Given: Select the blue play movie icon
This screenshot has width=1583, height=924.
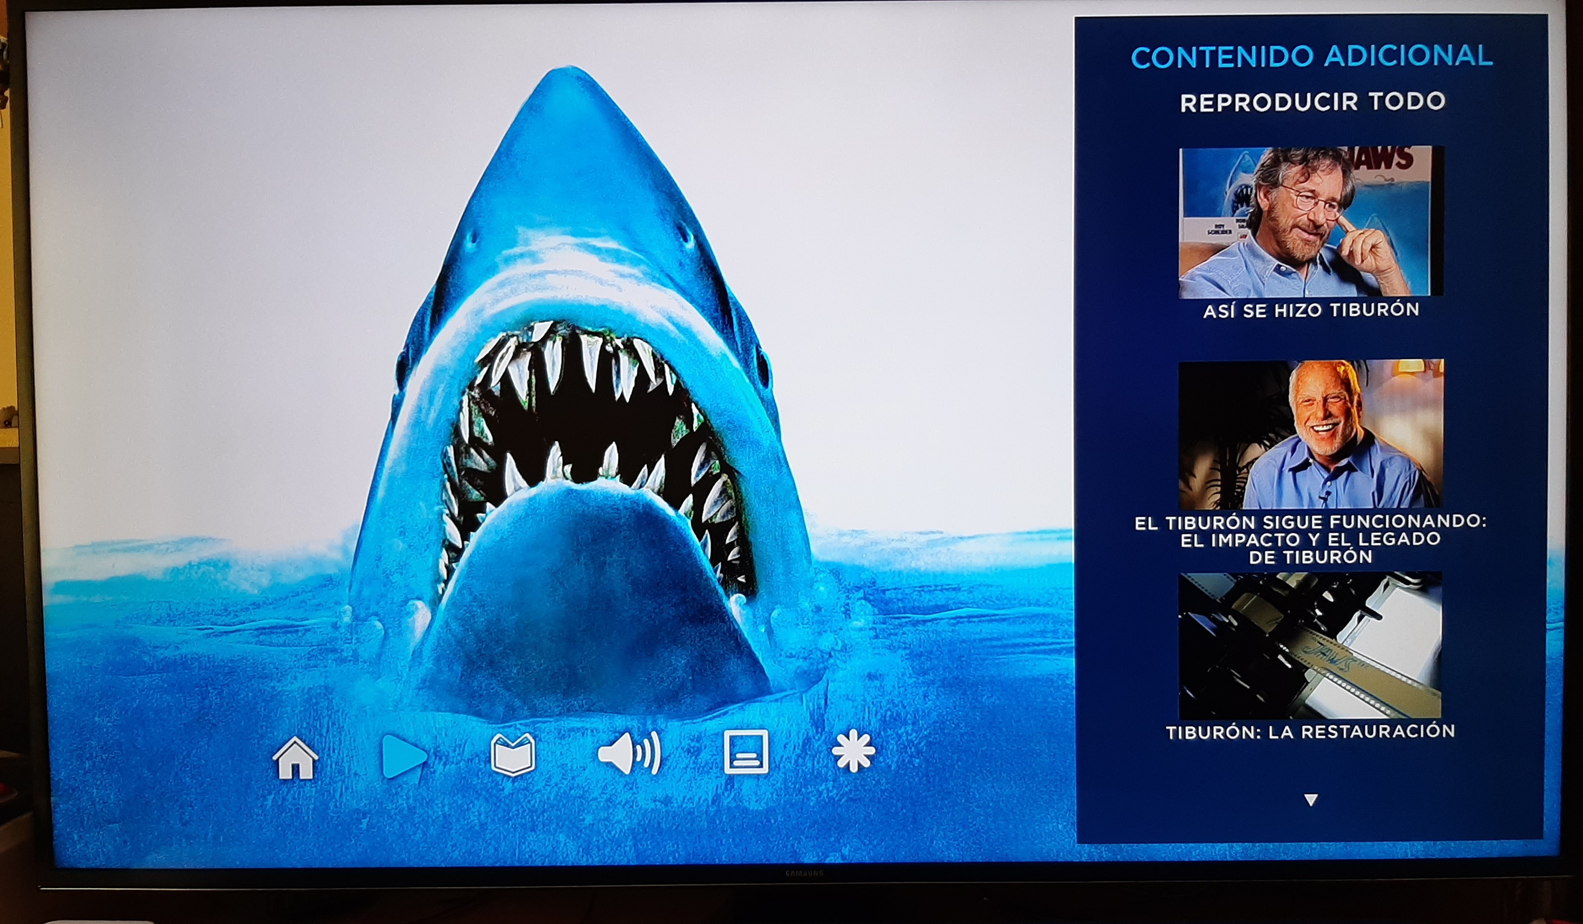Looking at the screenshot, I should 405,756.
